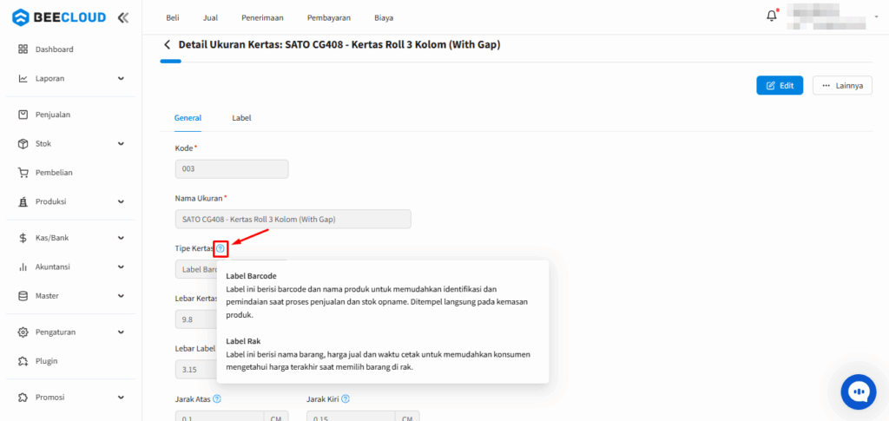889x421 pixels.
Task: Open the Pembayaran top menu
Action: point(329,17)
